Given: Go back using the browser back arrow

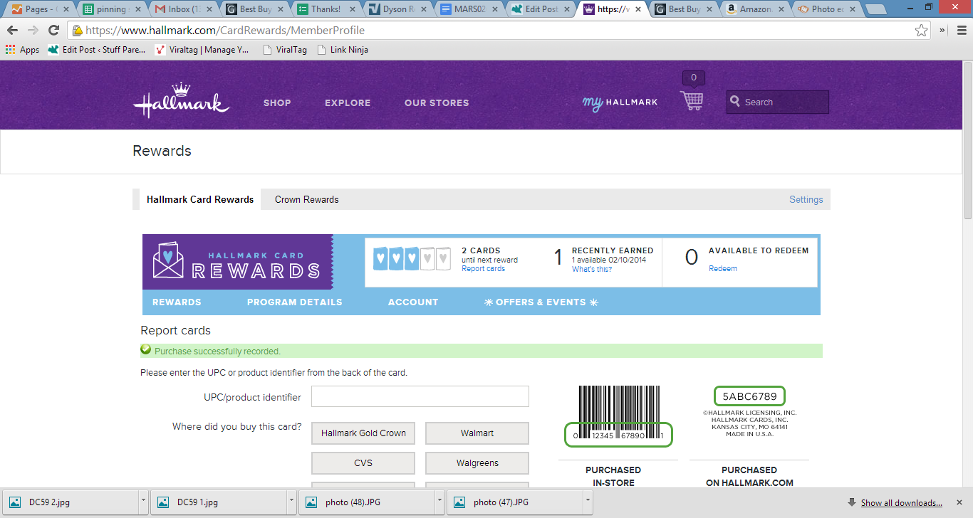Looking at the screenshot, I should 13,30.
